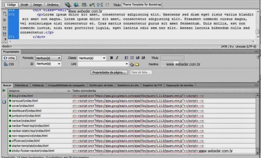Toggle italic formatting
Viewport: 261px width, 158px height.
tap(117, 58)
